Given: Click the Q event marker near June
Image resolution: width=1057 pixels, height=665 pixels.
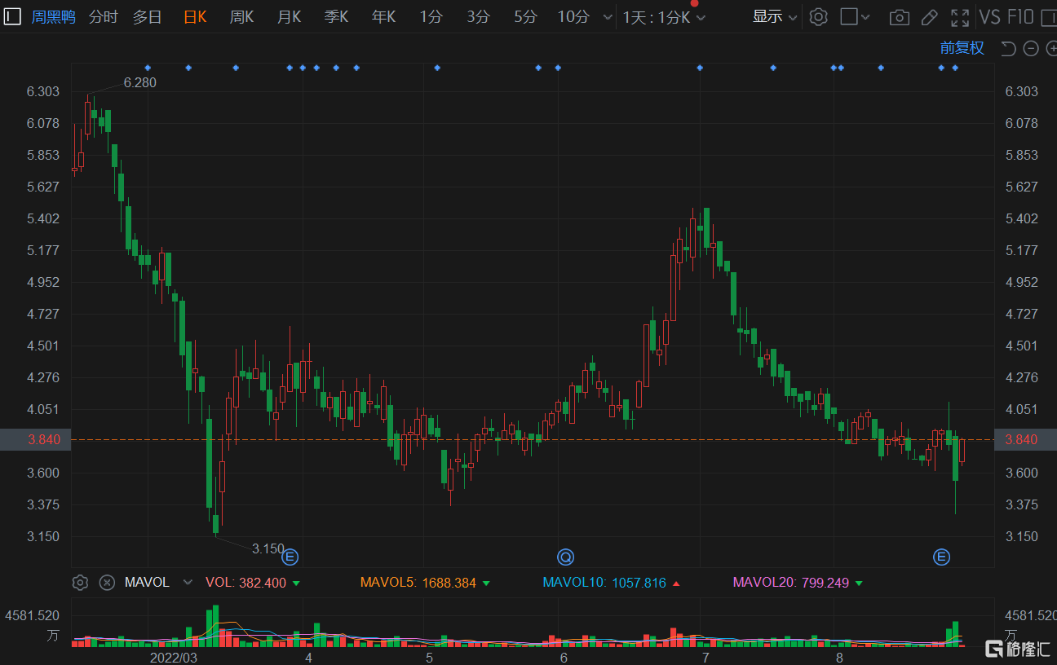Looking at the screenshot, I should click(565, 557).
